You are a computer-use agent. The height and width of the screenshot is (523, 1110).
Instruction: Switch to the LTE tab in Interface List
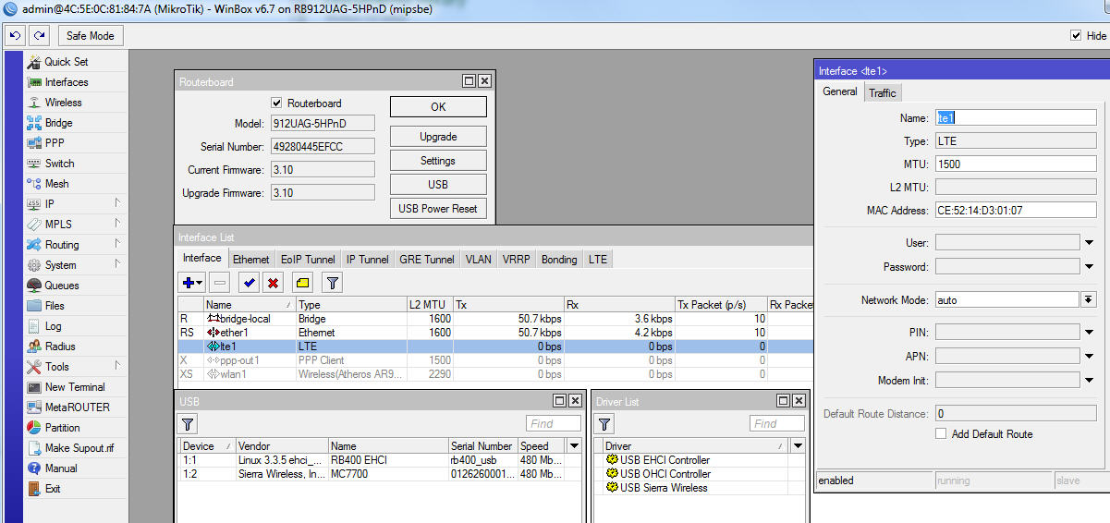[x=598, y=260]
